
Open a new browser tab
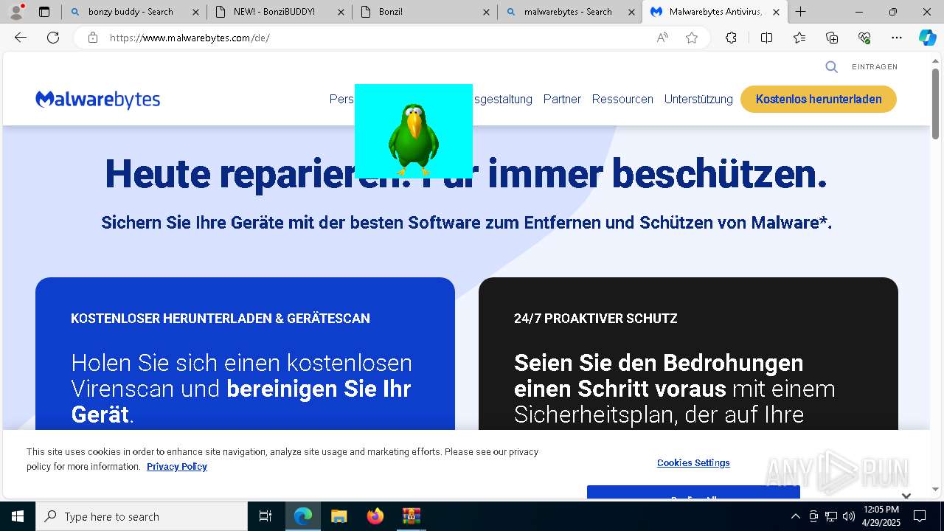[x=801, y=12]
